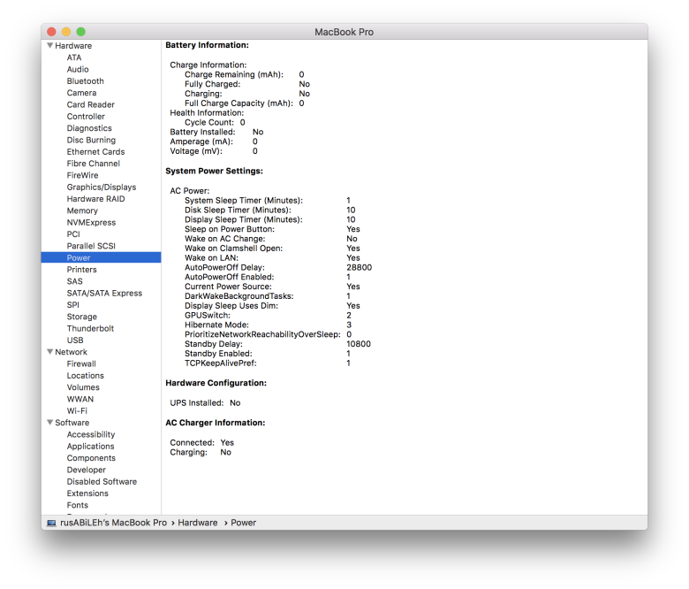Select the Network category label
Image resolution: width=689 pixels, height=589 pixels.
coord(72,352)
